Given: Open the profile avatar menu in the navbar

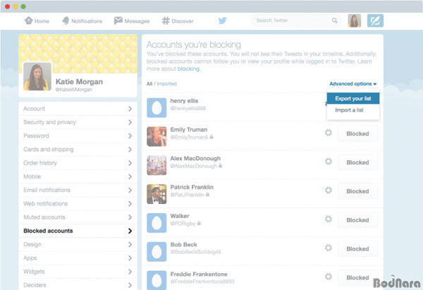Looking at the screenshot, I should pyautogui.click(x=354, y=20).
